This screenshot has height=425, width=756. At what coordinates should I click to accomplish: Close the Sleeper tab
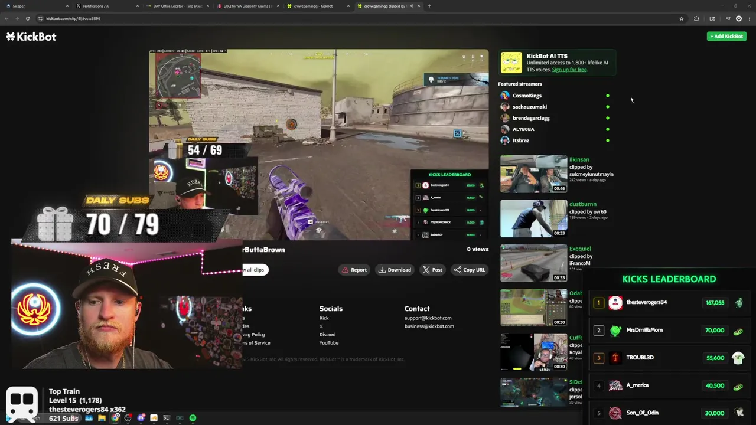[x=67, y=6]
